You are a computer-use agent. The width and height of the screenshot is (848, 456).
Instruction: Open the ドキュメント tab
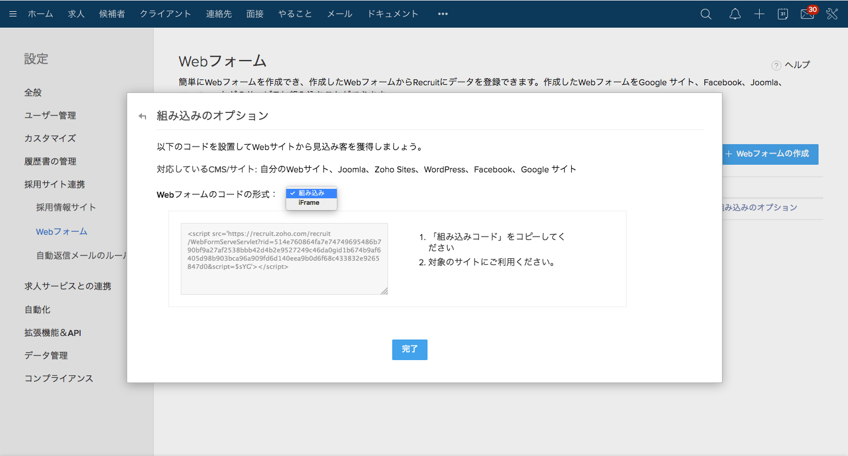pos(393,14)
